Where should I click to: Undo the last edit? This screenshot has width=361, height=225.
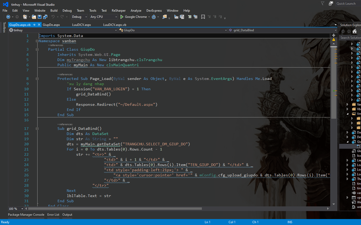(x=53, y=17)
